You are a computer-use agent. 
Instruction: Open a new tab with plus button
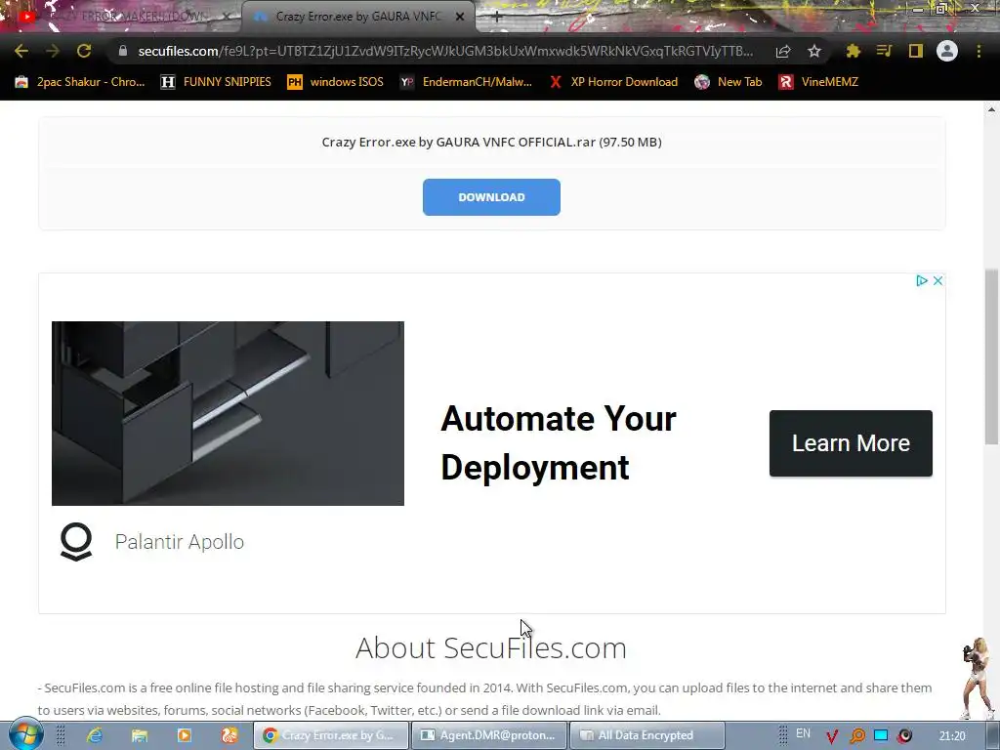497,18
